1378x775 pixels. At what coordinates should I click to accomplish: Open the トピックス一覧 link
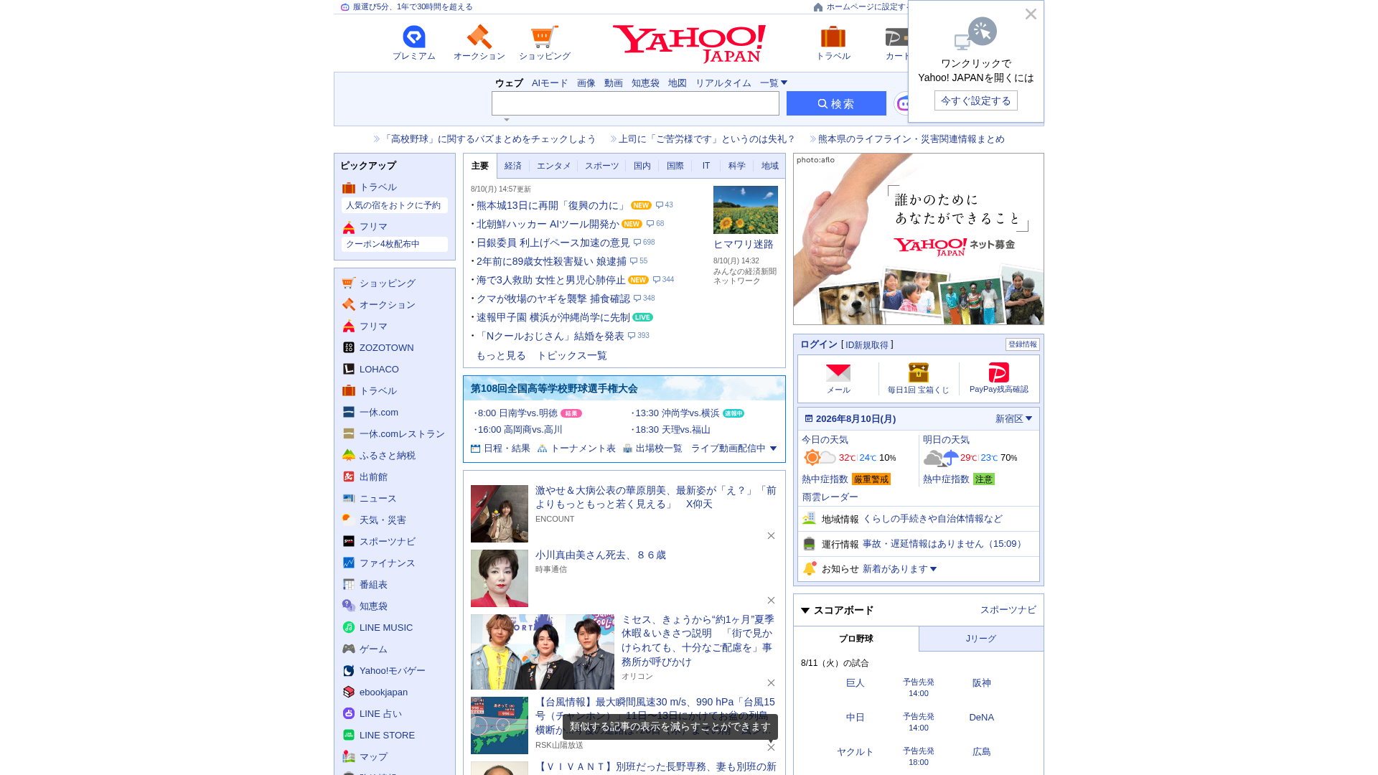(572, 356)
